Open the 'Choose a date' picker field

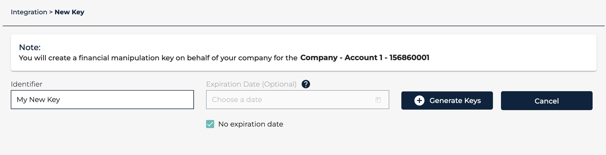[288, 100]
